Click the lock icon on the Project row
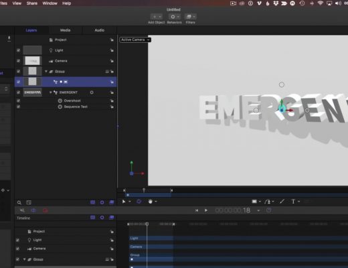The width and height of the screenshot is (348, 268). coord(112,40)
